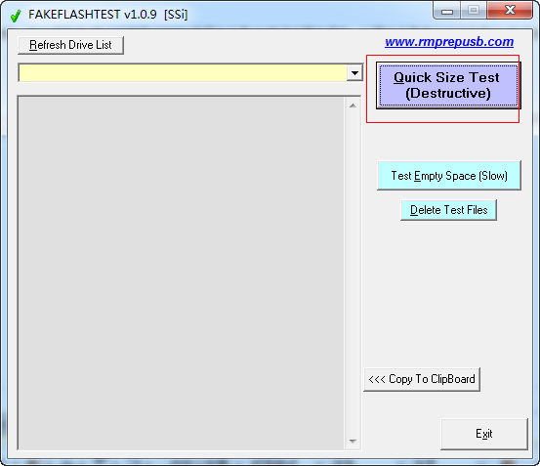Expand the drive list dropdown arrow
Screen dimensions: 540x466
pos(354,72)
